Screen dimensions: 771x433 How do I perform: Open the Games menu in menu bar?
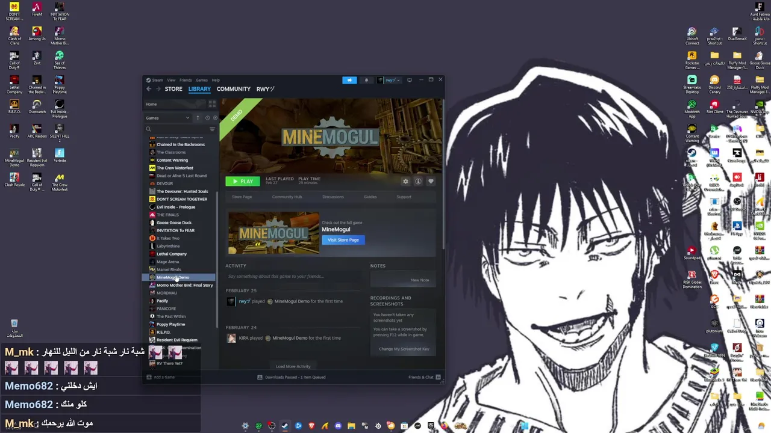tap(201, 80)
